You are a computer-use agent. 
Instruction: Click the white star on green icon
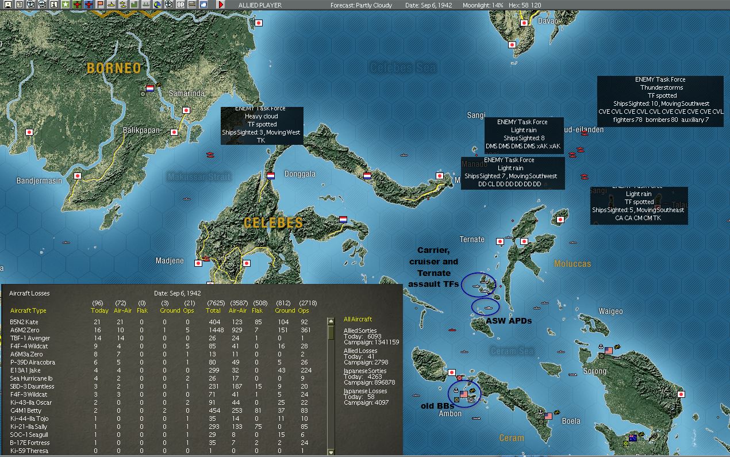(x=65, y=5)
